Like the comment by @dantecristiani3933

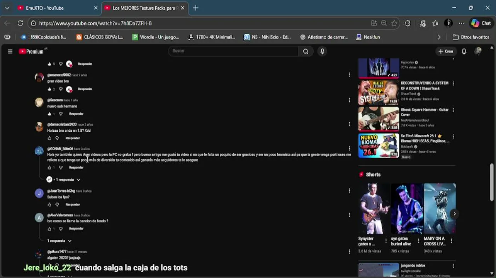pos(49,138)
